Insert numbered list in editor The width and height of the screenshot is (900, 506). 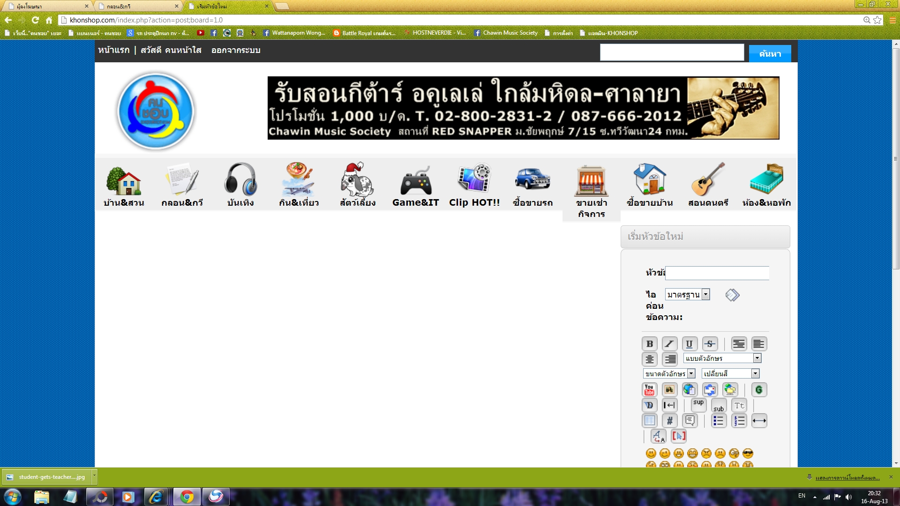pos(739,421)
